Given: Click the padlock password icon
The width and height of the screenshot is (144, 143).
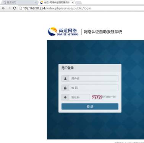Looking at the screenshot, I should click(65, 88).
